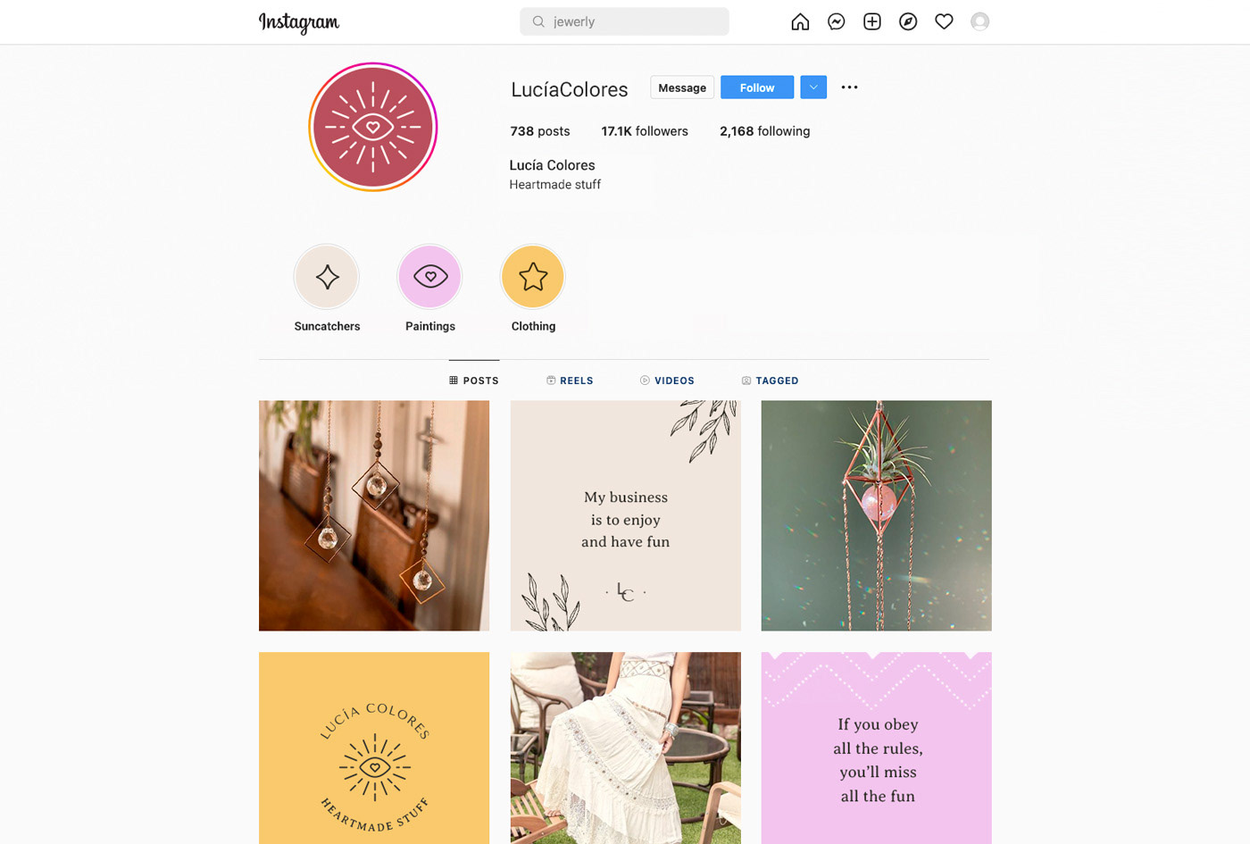Screen dimensions: 1250x844
Task: Send a Message to LucíaColores
Action: click(682, 88)
